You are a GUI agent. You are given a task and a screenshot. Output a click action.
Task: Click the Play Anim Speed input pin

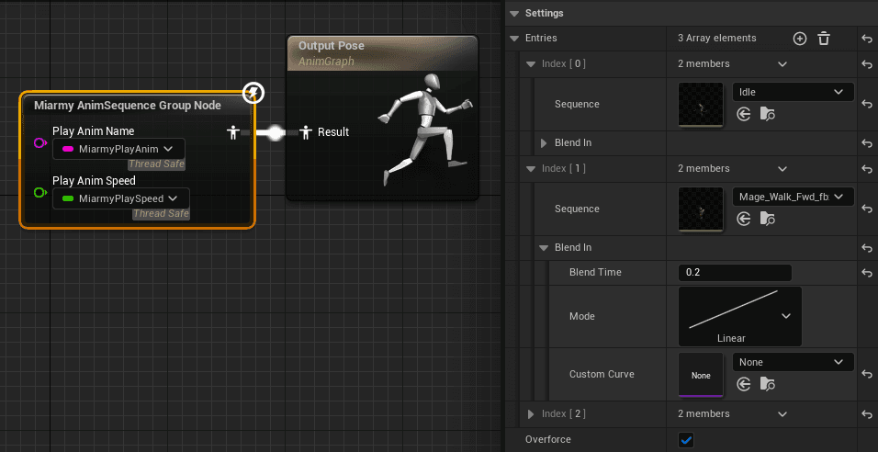[39, 192]
